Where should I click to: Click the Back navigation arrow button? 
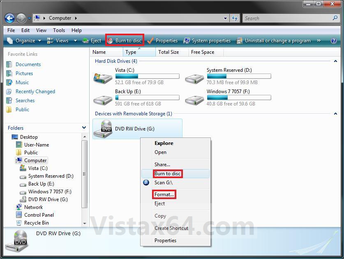(x=9, y=18)
